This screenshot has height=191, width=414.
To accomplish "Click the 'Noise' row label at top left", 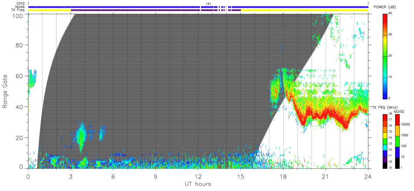I will point(21,7).
